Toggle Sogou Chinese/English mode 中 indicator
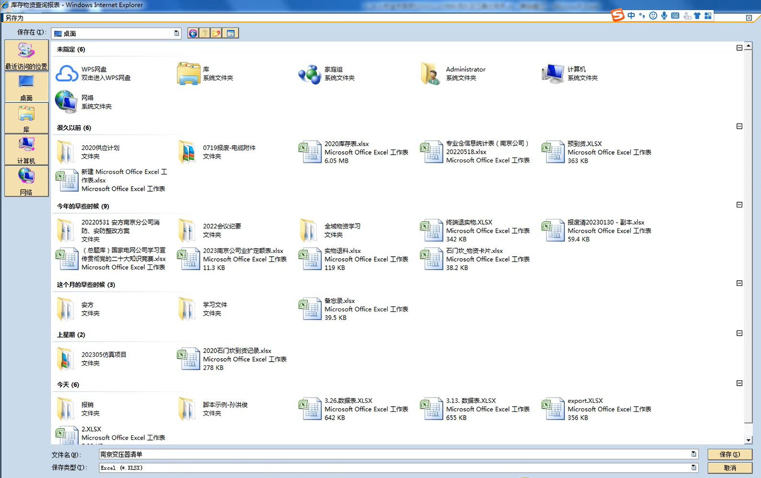 coord(631,16)
